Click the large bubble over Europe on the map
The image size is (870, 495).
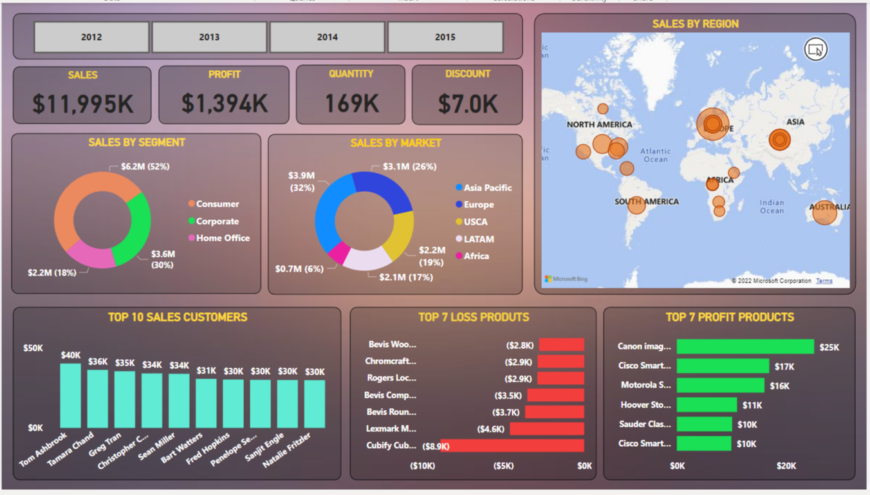(x=714, y=122)
